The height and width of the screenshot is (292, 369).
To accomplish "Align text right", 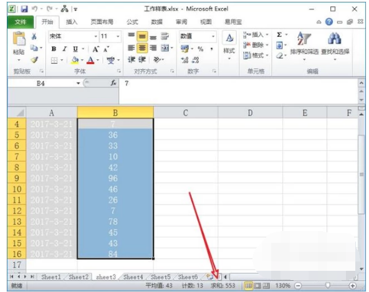I will coord(153,48).
